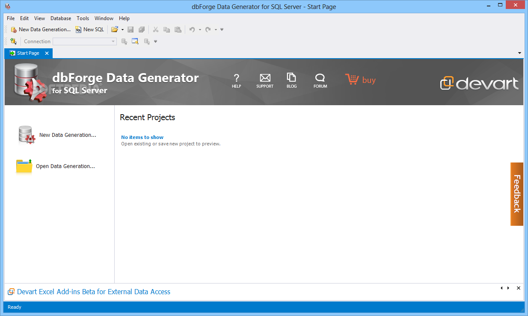The image size is (528, 316).
Task: Click the Recent Projects heading
Action: 148,117
